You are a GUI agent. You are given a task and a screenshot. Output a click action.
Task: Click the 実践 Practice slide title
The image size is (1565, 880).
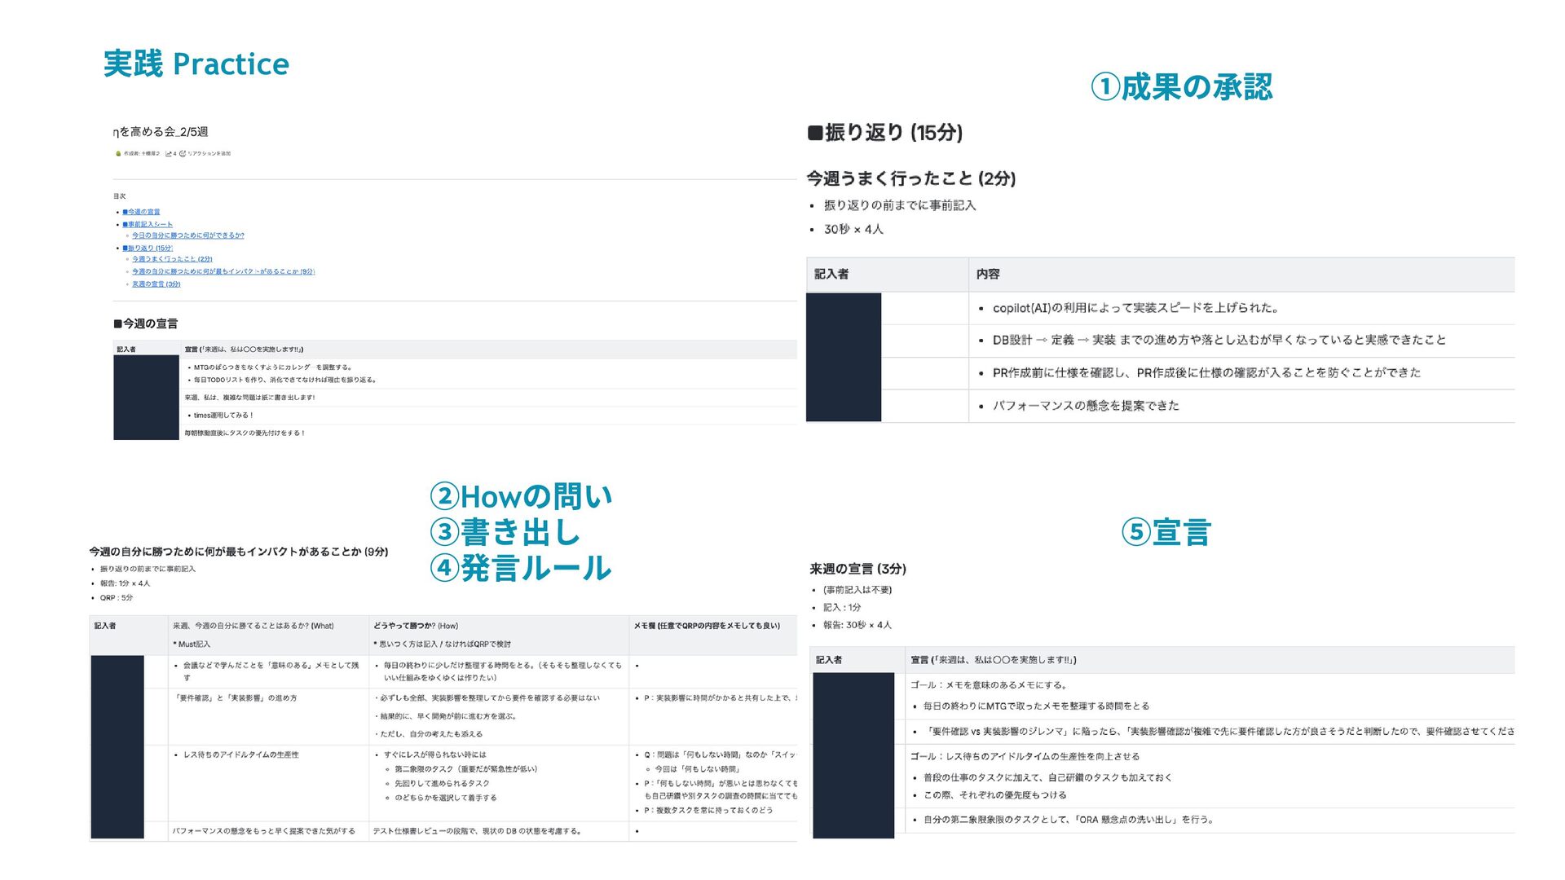(x=196, y=64)
